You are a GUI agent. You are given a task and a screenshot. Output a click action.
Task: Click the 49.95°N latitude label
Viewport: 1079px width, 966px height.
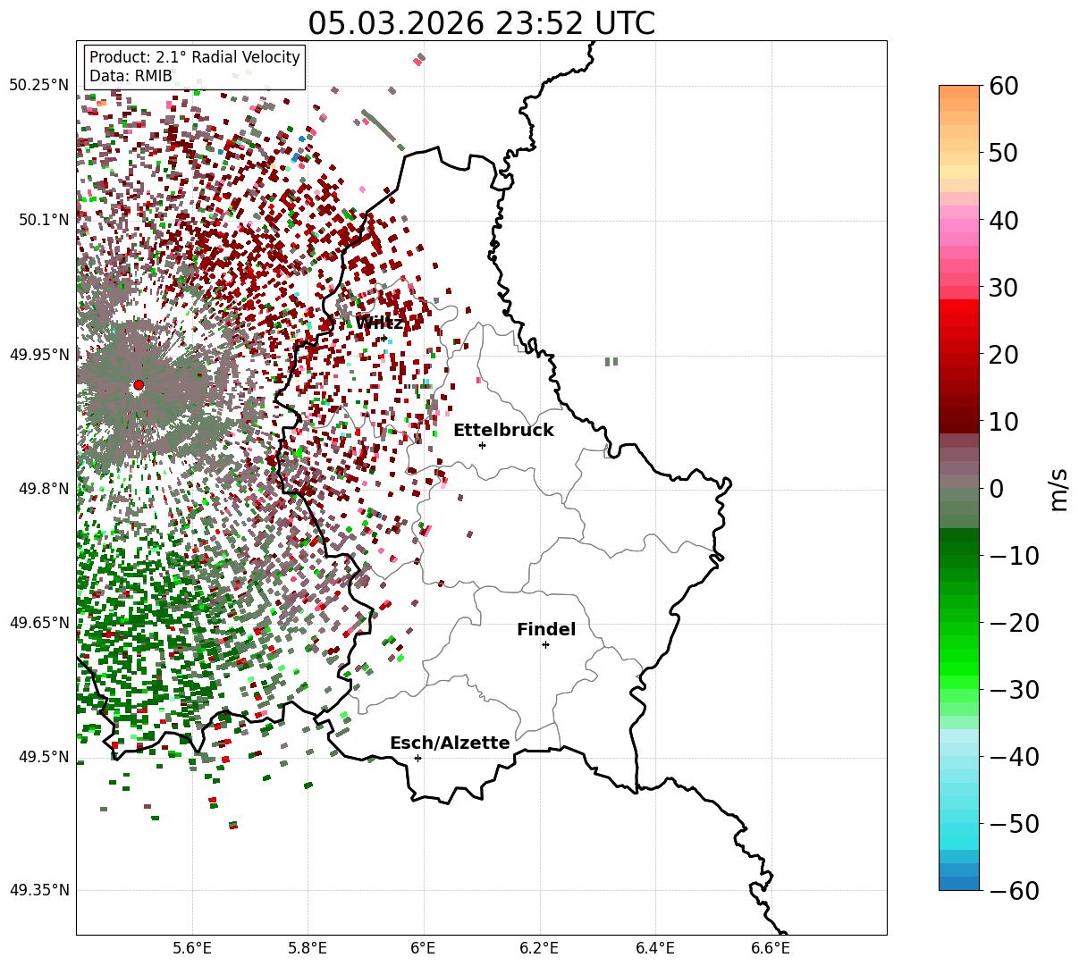click(39, 355)
